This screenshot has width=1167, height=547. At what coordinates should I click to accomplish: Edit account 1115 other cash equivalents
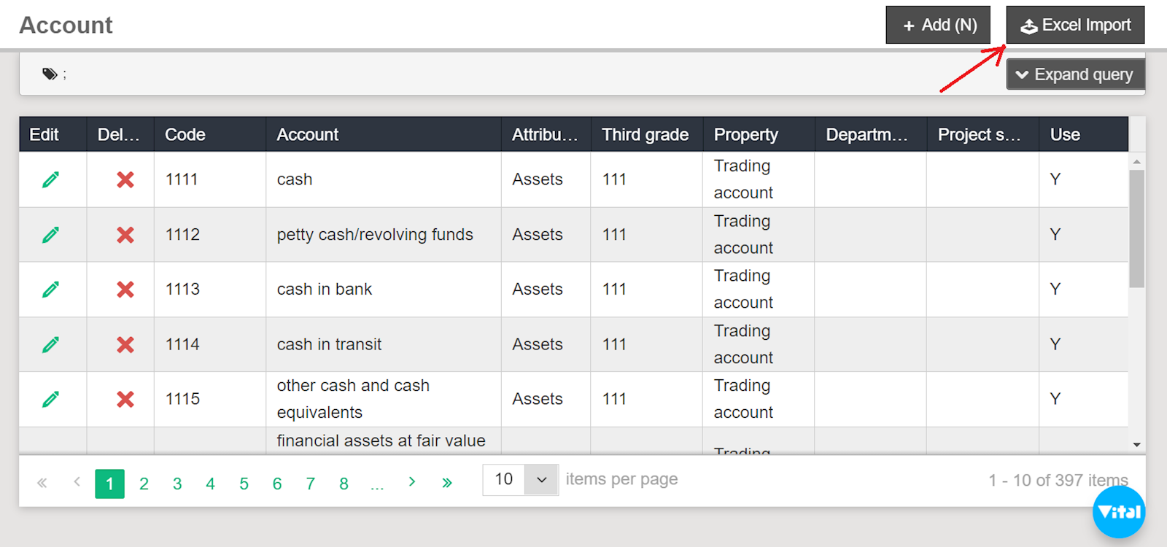pyautogui.click(x=50, y=399)
